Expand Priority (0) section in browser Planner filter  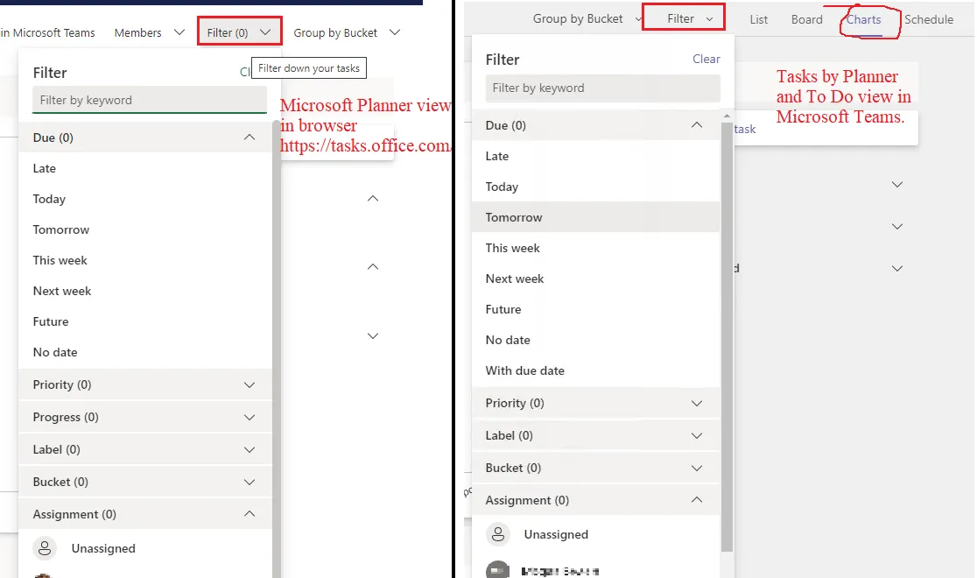tap(146, 384)
